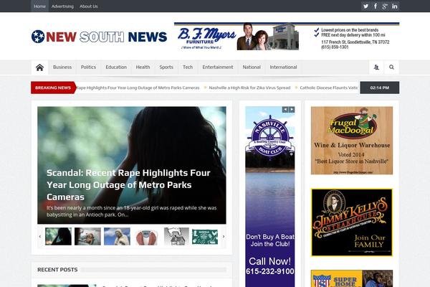This screenshot has width=430, height=287.
Task: Open the Health category
Action: tap(143, 67)
